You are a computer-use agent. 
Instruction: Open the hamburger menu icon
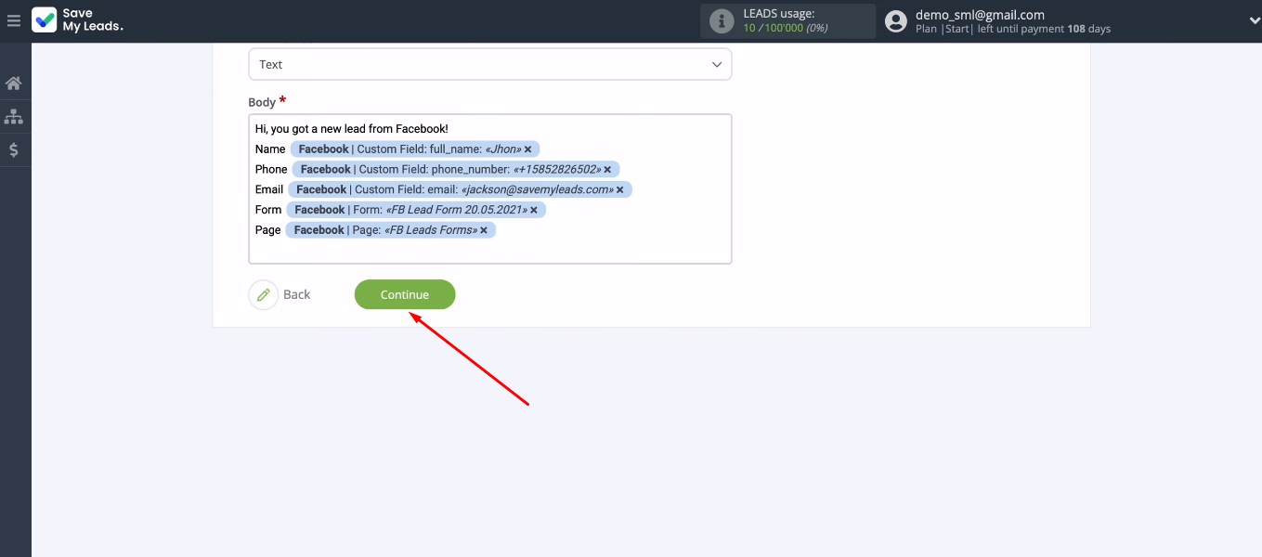[14, 20]
